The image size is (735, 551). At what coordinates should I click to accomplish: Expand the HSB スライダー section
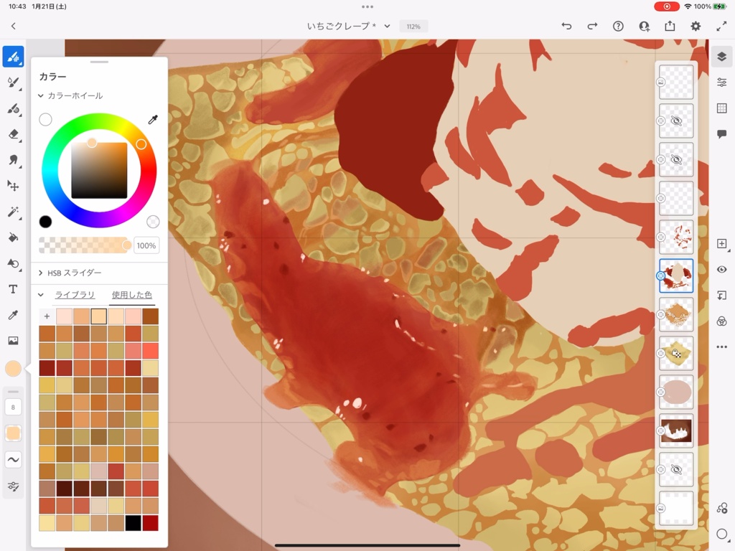coord(41,273)
